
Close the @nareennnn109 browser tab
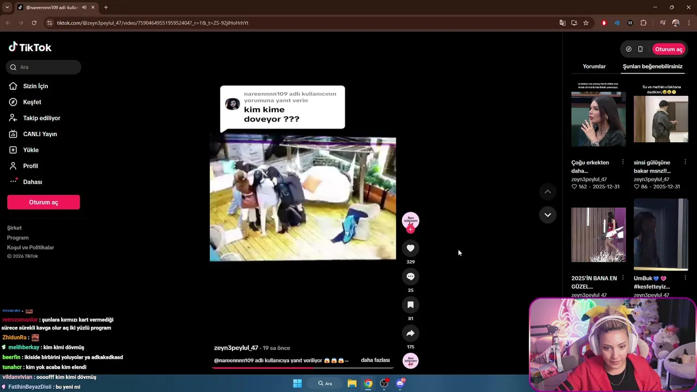coord(93,7)
